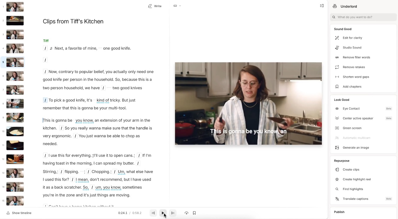Viewport: 398px width, 219px height.
Task: Click the filler words 'you know,' after 'gonna be'
Action: 84,120
